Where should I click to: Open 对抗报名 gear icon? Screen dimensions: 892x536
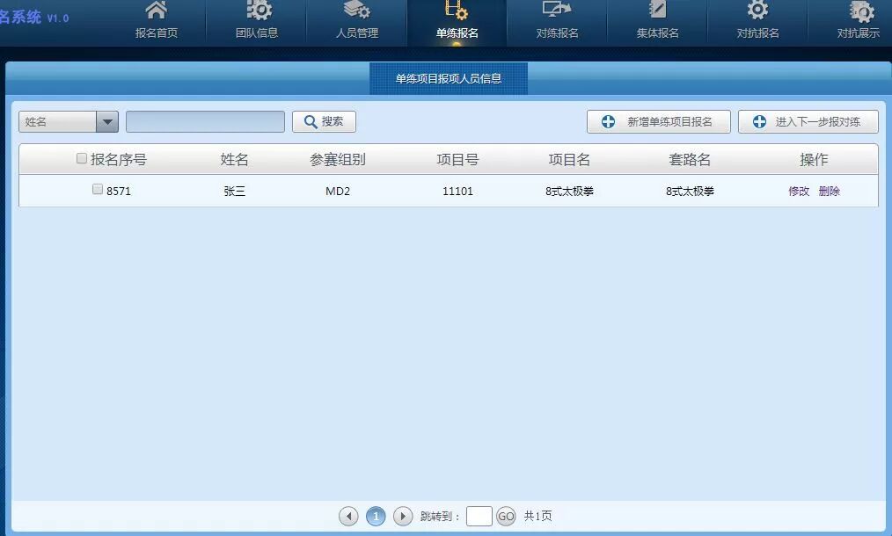pos(757,11)
